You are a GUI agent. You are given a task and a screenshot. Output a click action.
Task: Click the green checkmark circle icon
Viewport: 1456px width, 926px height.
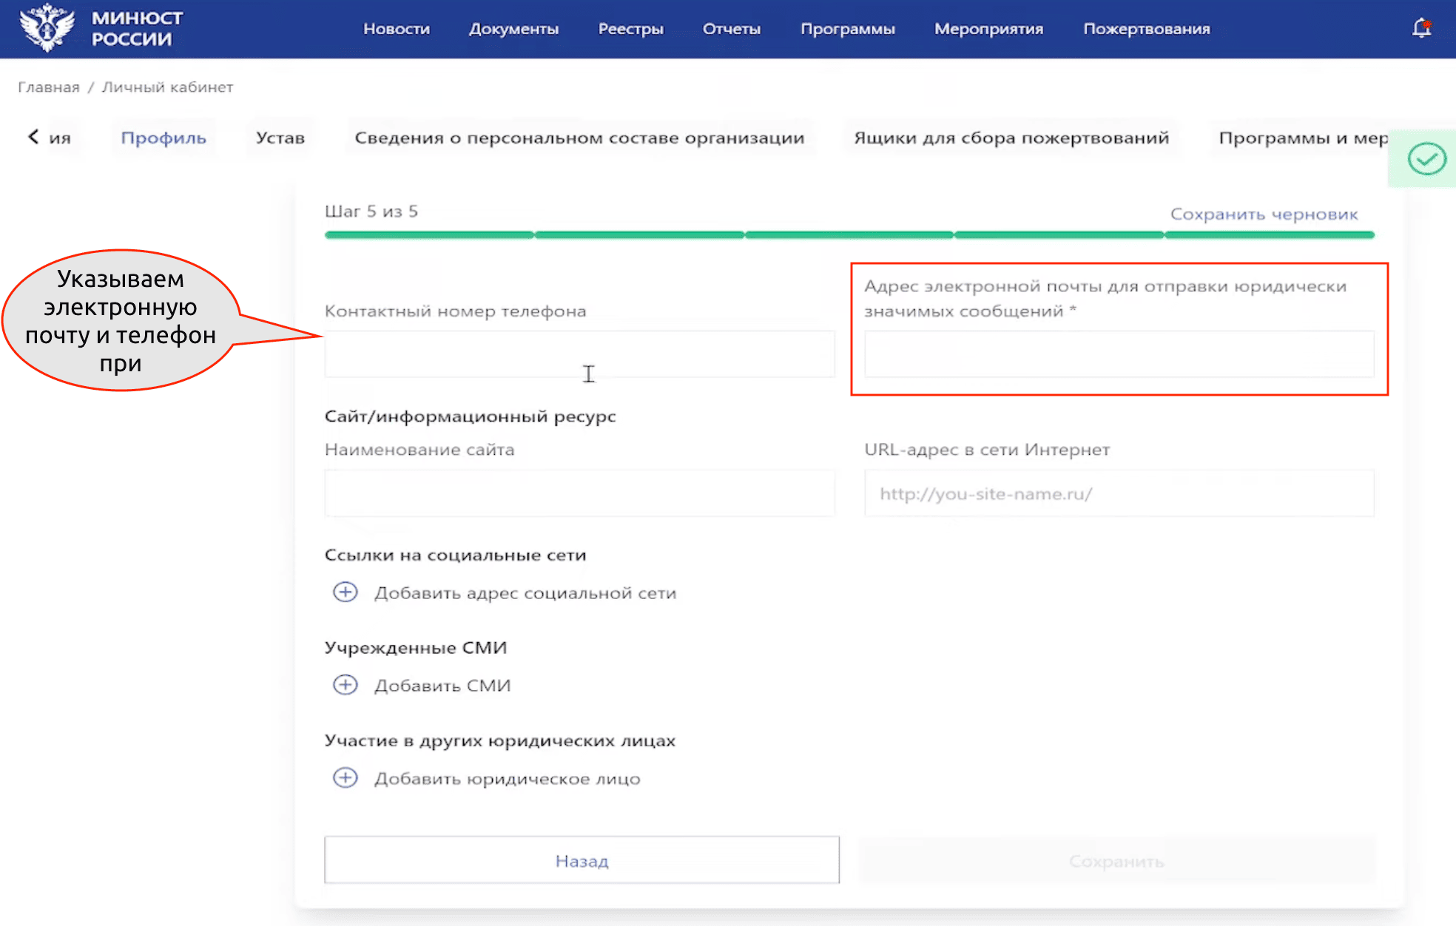point(1426,158)
